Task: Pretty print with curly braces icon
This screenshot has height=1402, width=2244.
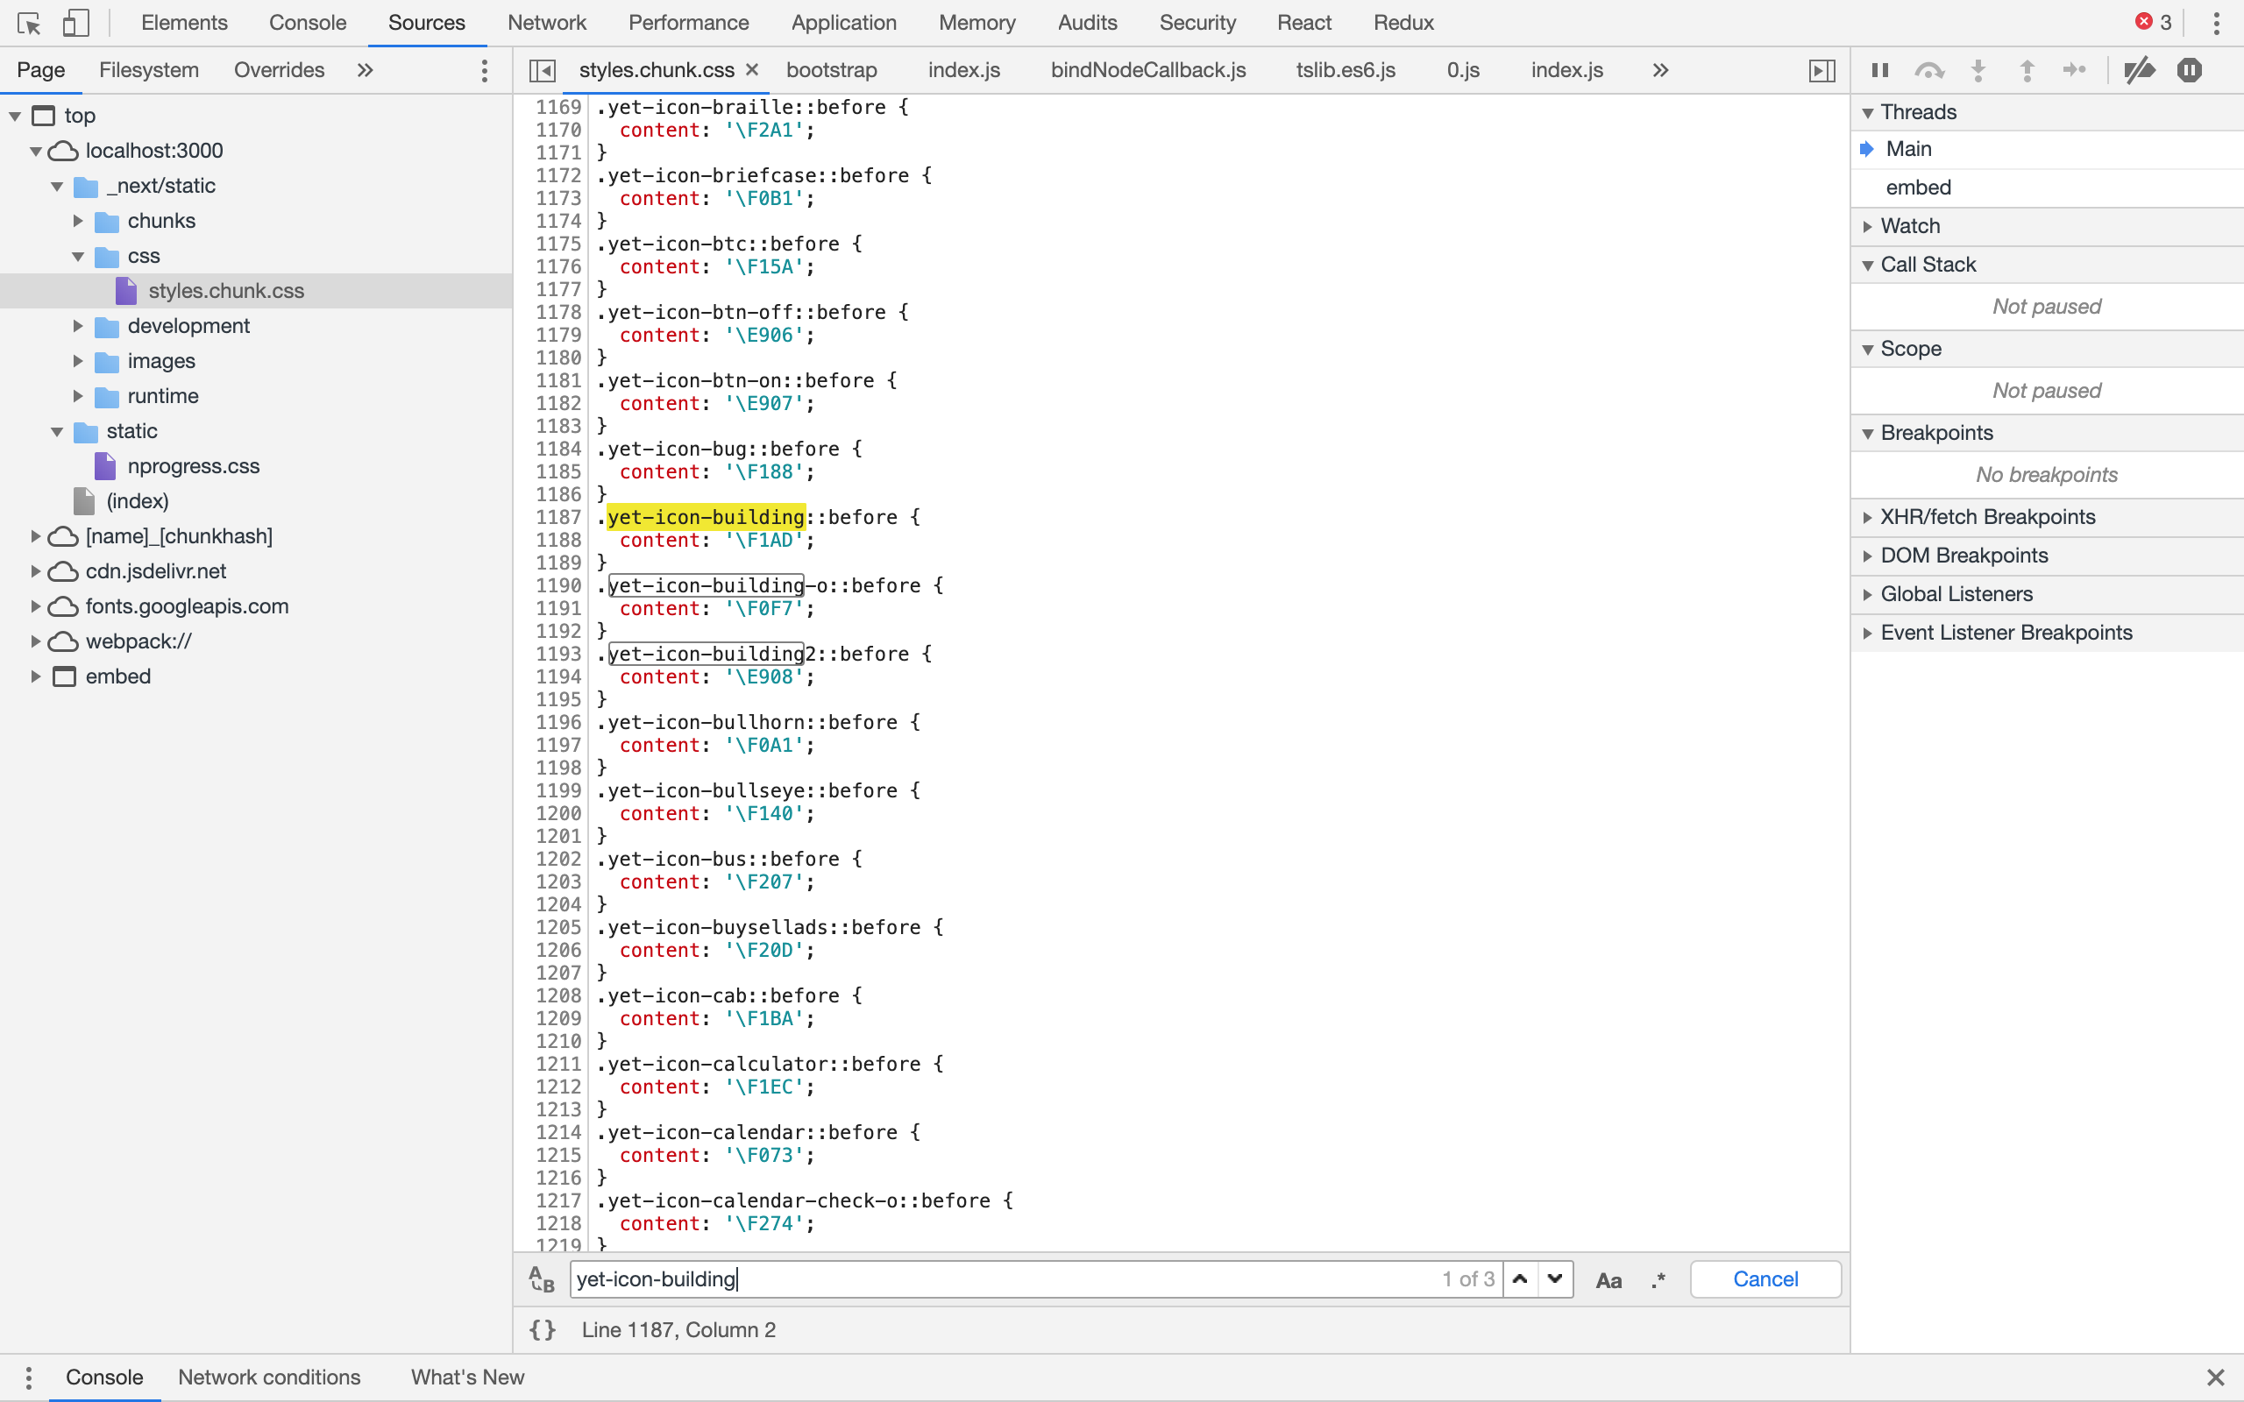Action: (x=543, y=1329)
